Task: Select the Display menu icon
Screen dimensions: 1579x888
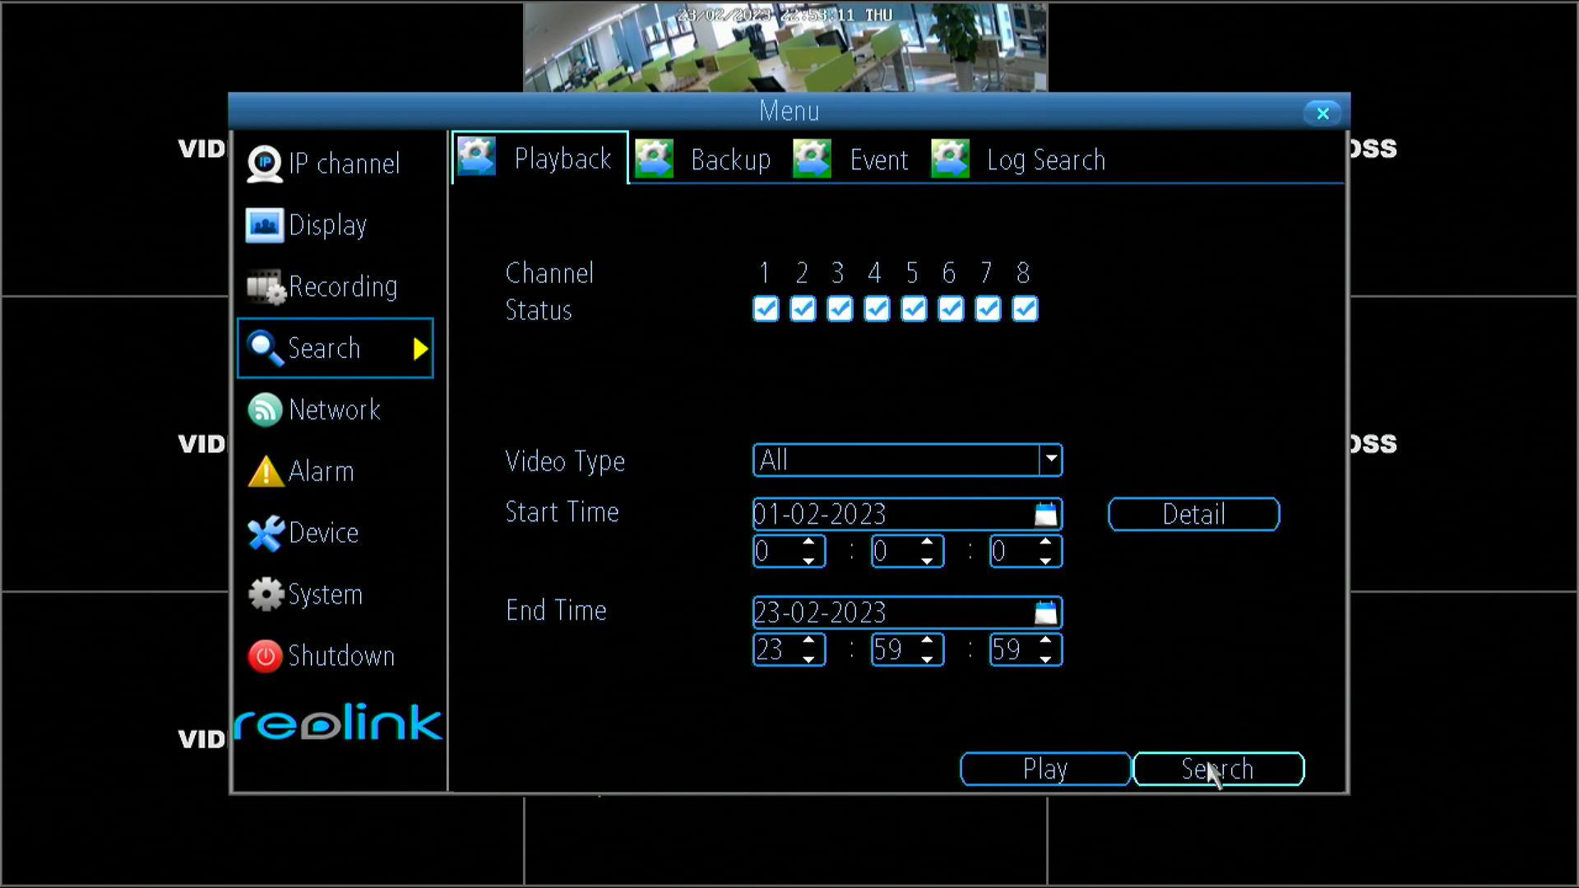Action: 263,224
